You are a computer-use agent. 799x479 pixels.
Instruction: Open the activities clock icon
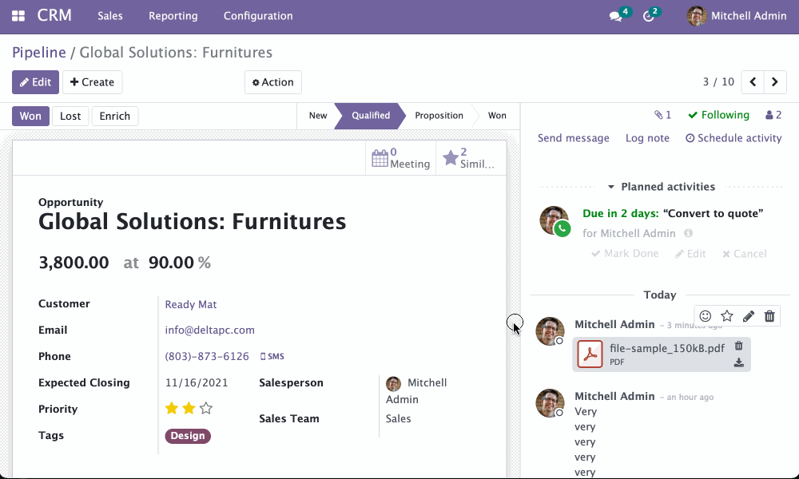pyautogui.click(x=649, y=16)
